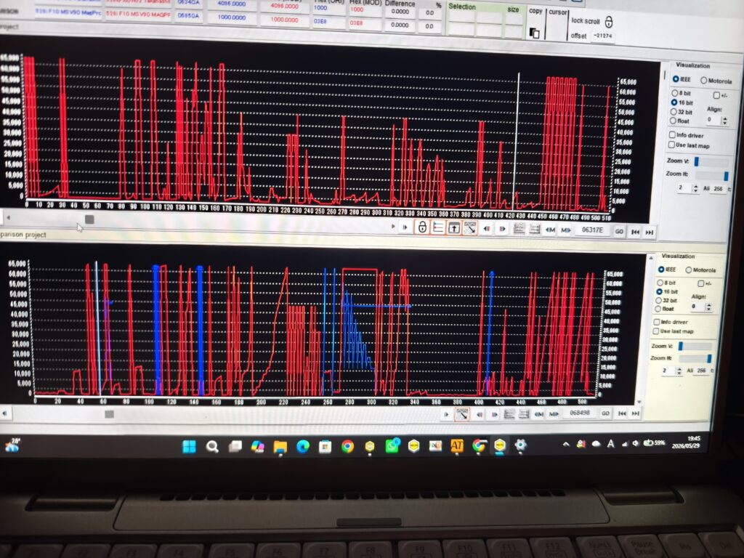Viewport: 744px width, 558px height.
Task: Skip to file start in top graph toolbar
Action: 635,232
